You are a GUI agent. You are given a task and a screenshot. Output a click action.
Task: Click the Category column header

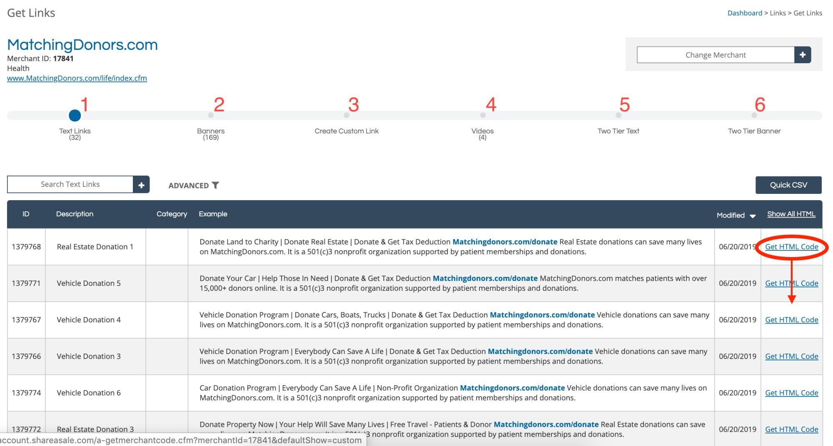pos(172,214)
